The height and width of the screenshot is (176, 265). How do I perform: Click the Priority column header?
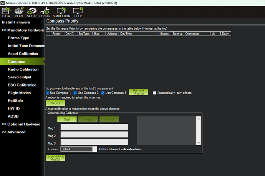point(58,34)
